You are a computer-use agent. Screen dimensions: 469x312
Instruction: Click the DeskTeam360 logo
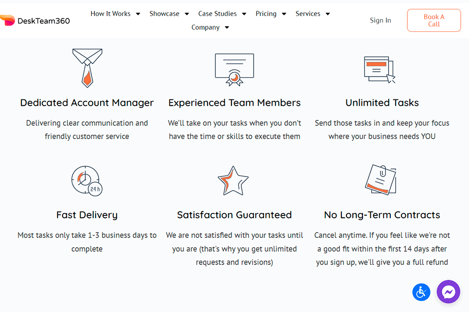(x=35, y=20)
